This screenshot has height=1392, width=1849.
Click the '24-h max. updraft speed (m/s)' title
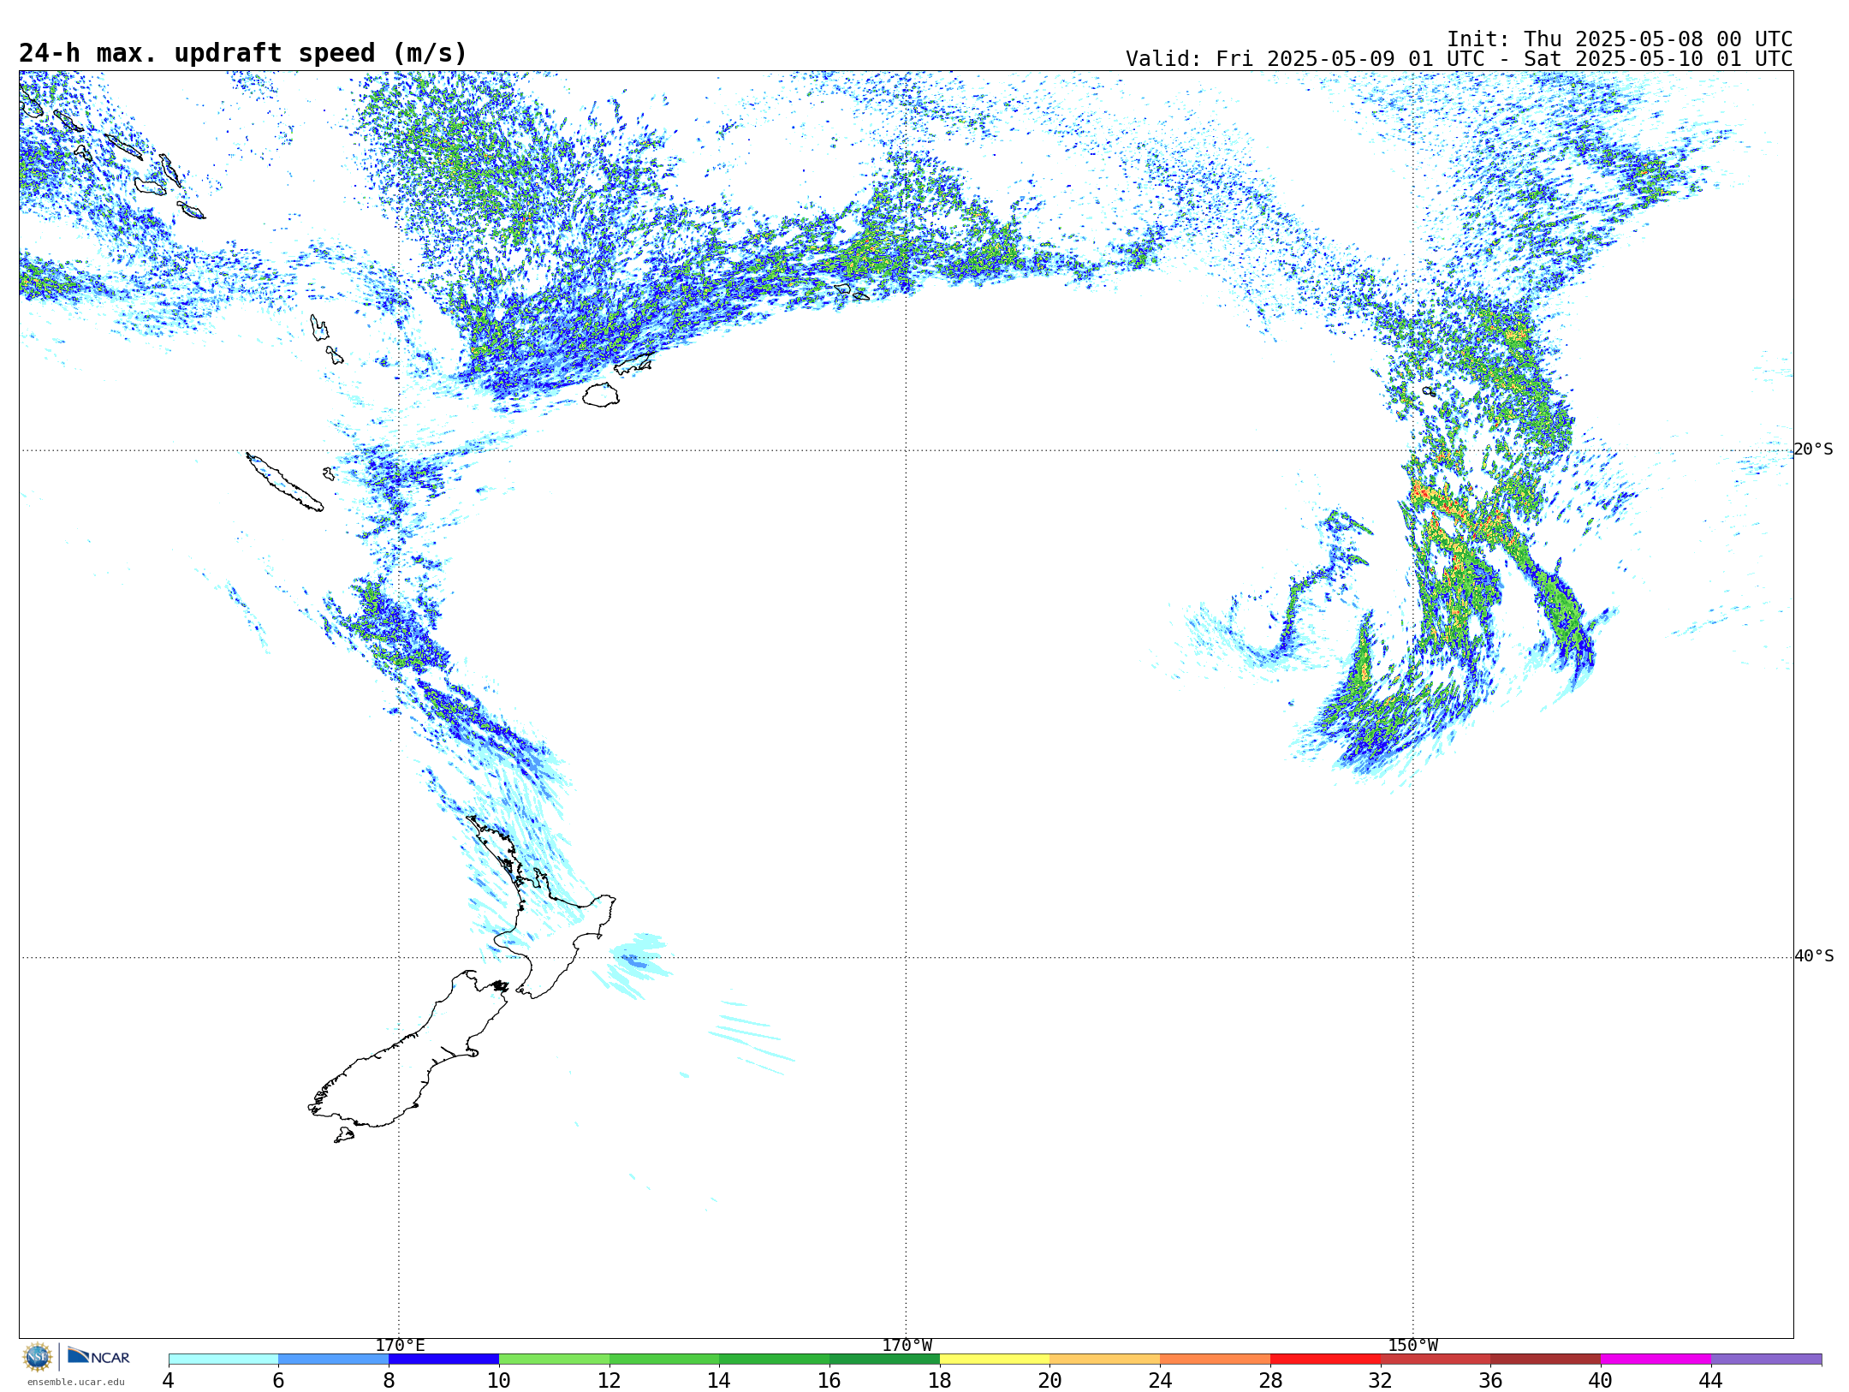point(243,53)
